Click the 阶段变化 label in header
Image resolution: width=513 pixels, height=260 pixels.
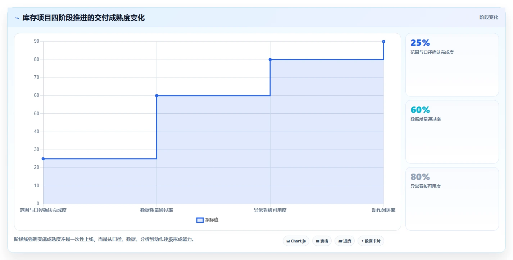(489, 17)
